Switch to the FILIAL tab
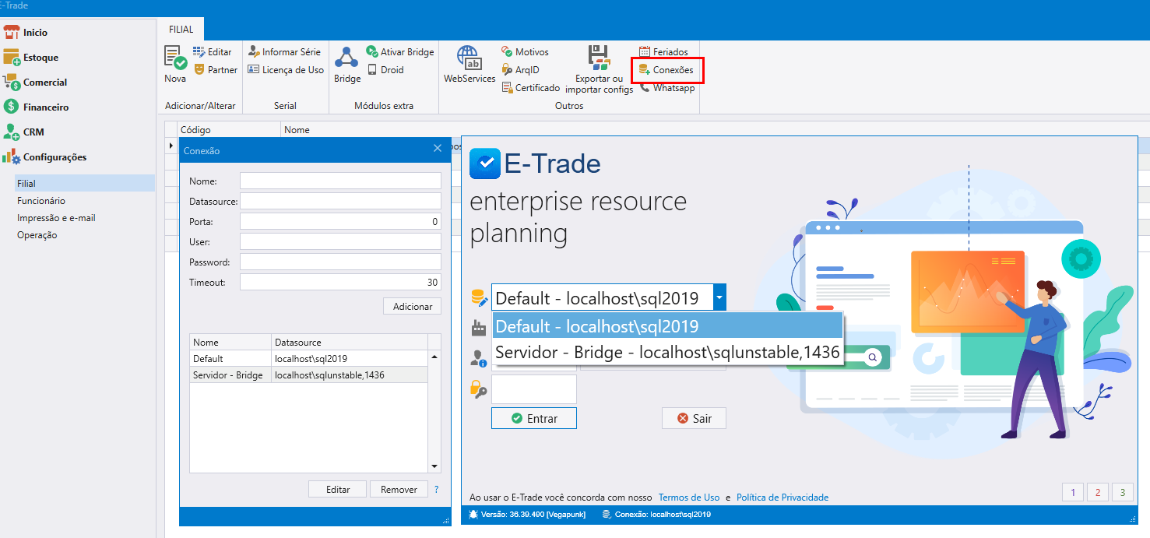This screenshot has height=538, width=1150. [181, 29]
